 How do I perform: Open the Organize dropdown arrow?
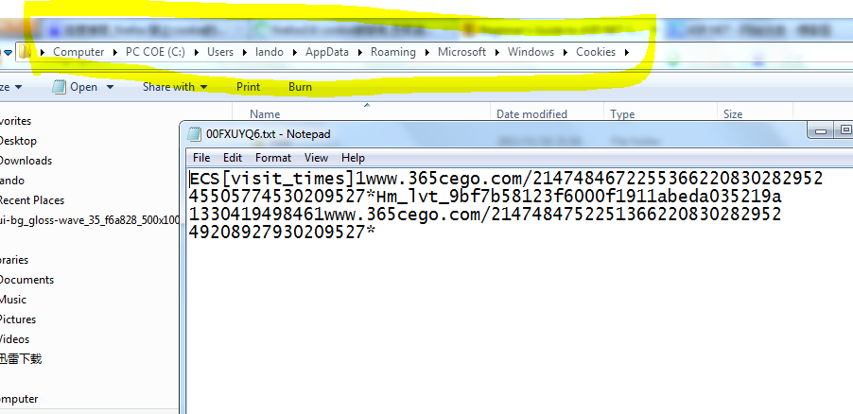click(18, 87)
